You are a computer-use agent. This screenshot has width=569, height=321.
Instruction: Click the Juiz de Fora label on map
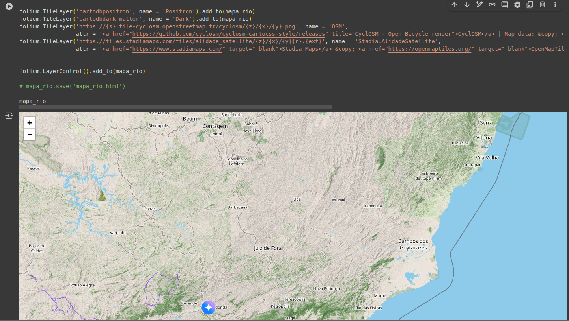[x=268, y=248]
